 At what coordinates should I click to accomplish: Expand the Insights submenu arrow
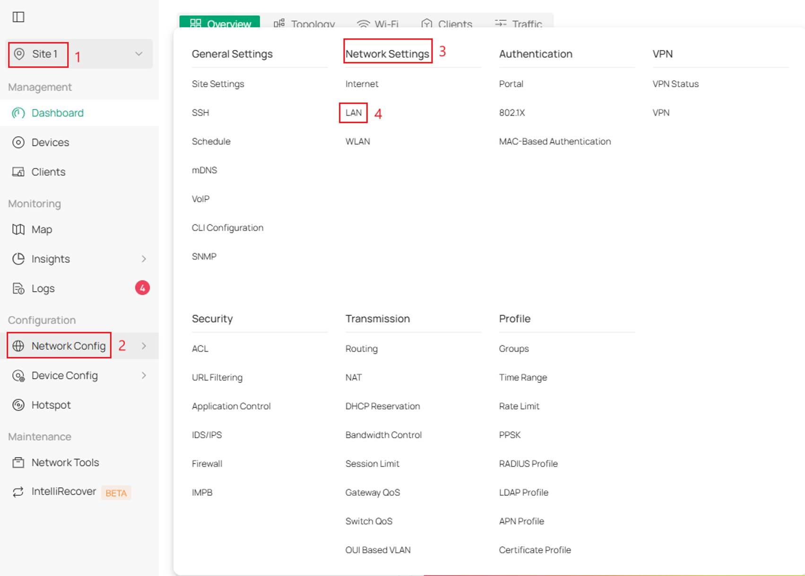click(144, 259)
